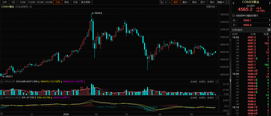Zoom in chart with plus icon

pos(166,2)
